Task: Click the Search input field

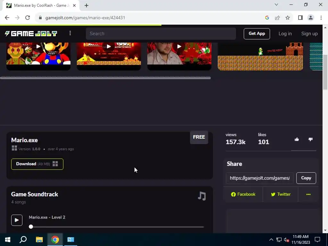Action: click(x=161, y=33)
